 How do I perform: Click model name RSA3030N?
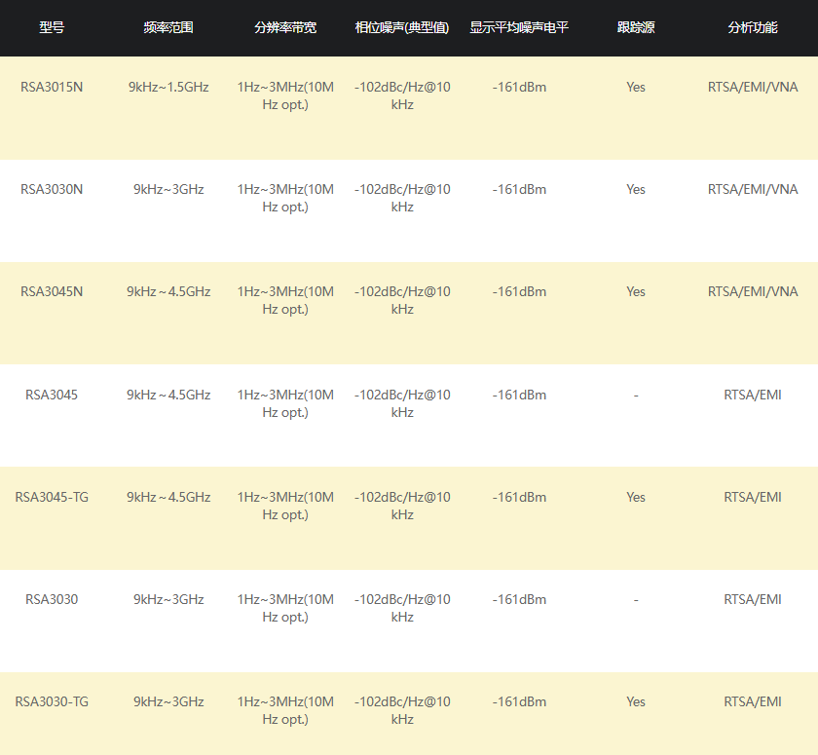pyautogui.click(x=52, y=189)
